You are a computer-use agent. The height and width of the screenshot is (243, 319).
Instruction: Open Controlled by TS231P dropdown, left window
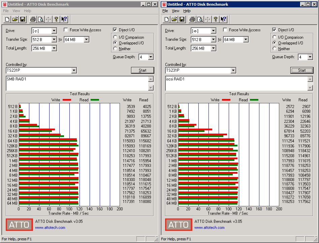point(74,70)
